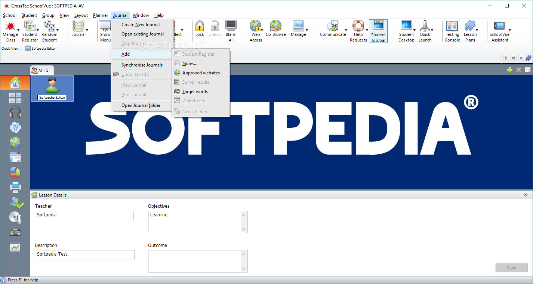This screenshot has width=533, height=284.
Task: Open Web Access globe icon
Action: 256,31
